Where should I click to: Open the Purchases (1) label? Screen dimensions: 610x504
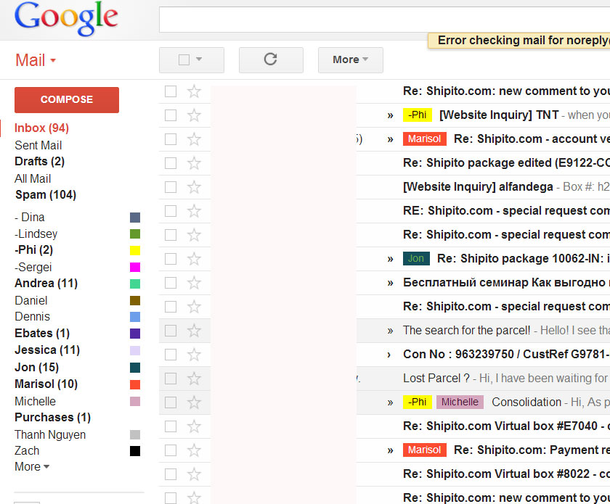[x=52, y=418]
